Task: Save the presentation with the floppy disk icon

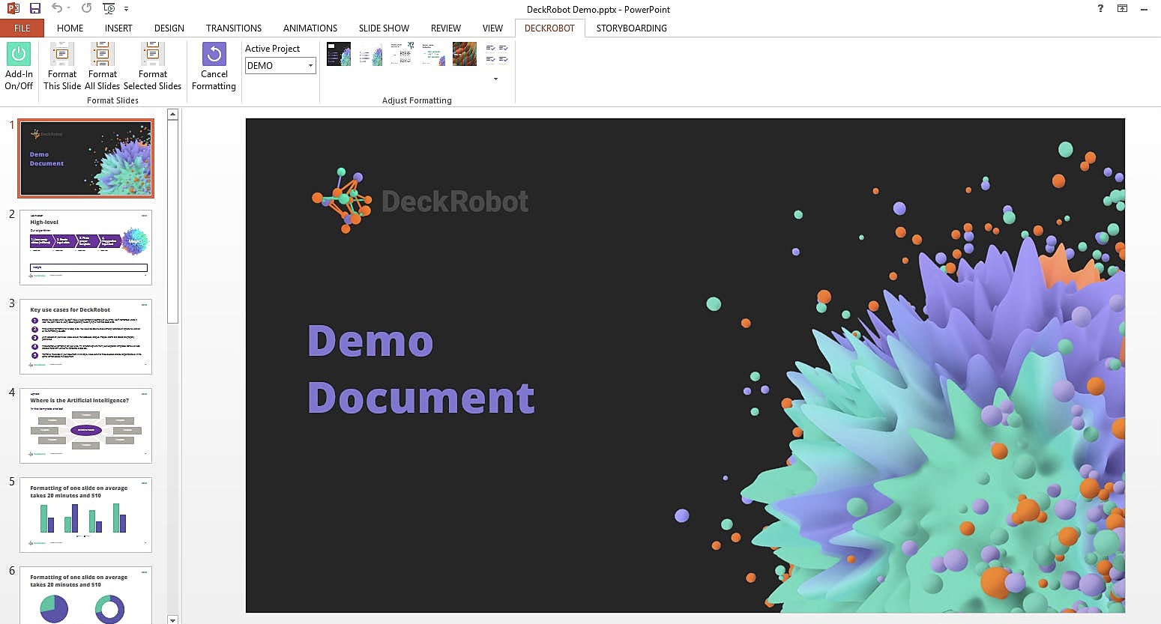Action: 34,8
